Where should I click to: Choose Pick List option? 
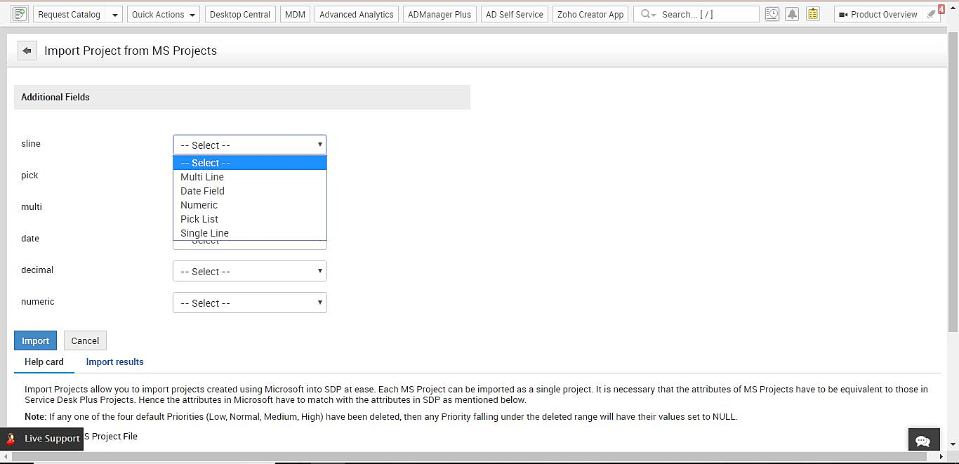coord(250,219)
